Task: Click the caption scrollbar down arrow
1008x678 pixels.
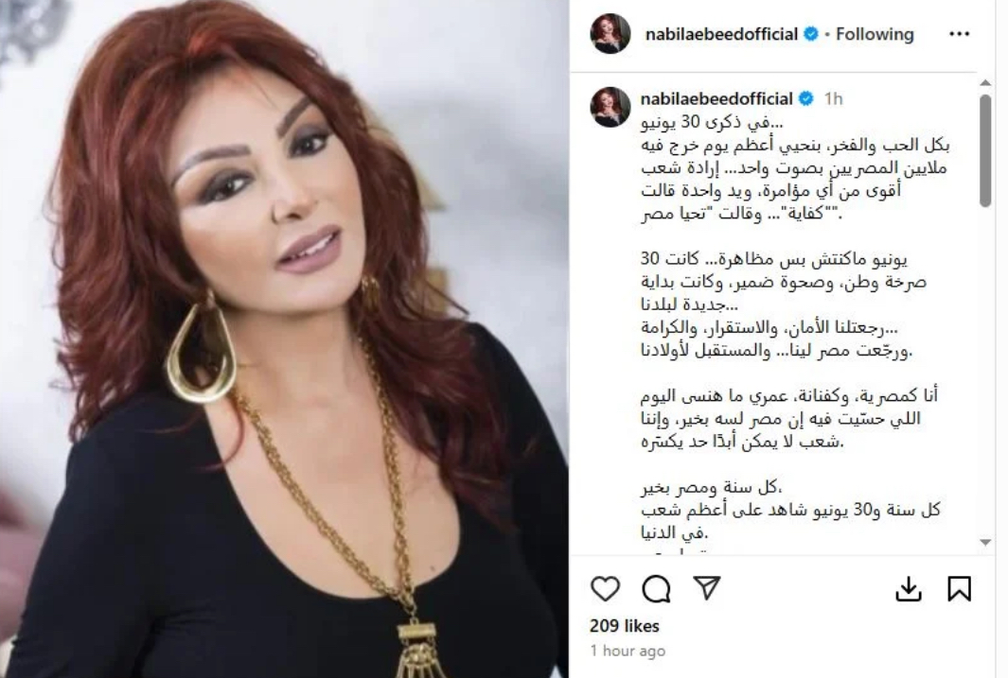Action: coord(985,543)
